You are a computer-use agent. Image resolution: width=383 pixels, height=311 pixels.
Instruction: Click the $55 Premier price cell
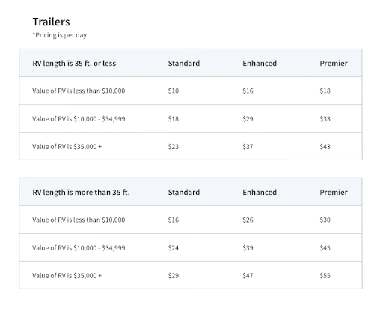325,276
